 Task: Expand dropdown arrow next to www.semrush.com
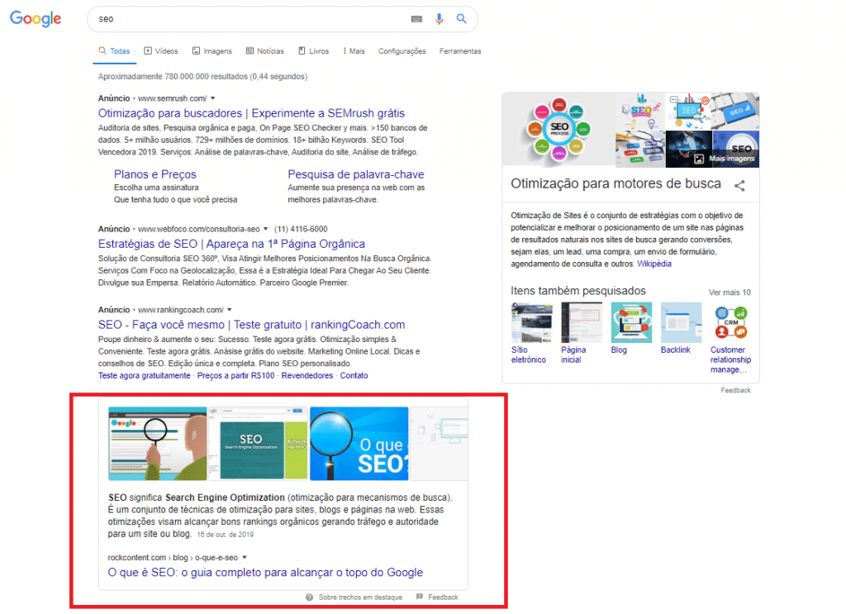(213, 98)
